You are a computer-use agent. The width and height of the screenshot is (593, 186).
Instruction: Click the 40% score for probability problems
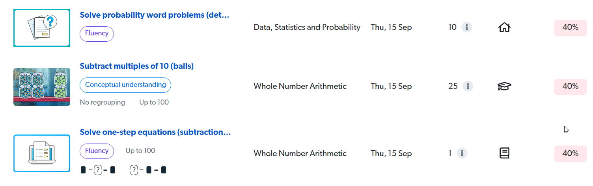(570, 28)
